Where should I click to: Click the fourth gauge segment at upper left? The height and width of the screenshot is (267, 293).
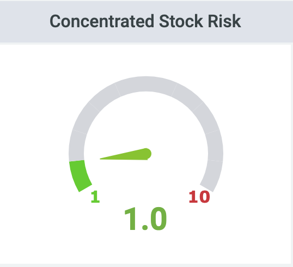click(x=104, y=97)
